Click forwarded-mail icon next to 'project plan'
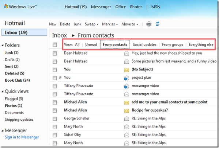The image size is (219, 148). point(127,78)
